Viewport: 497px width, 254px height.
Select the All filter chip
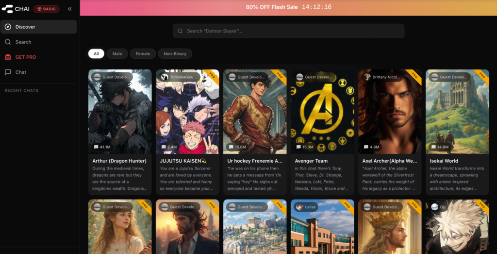coord(97,53)
